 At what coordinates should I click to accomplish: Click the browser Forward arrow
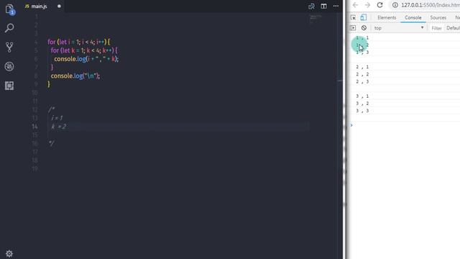[367, 5]
